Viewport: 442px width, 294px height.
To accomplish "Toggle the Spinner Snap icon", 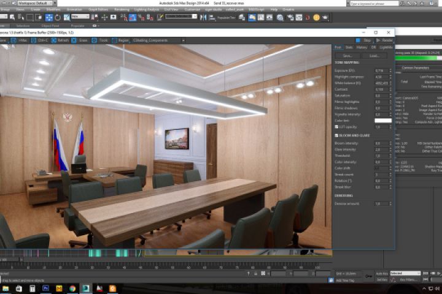I will tap(150, 17).
